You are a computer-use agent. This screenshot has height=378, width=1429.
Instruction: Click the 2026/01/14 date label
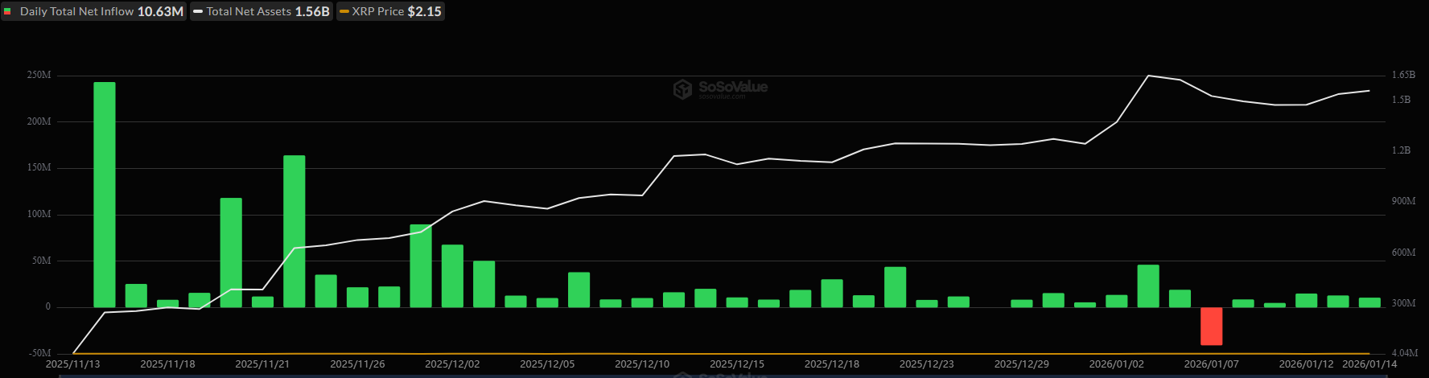point(1369,364)
